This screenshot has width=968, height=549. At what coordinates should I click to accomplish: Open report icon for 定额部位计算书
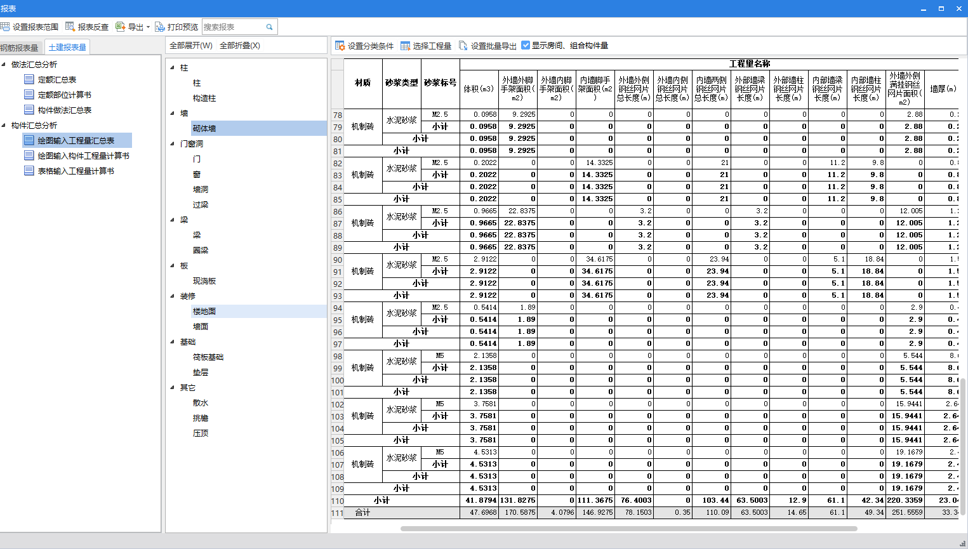click(29, 95)
